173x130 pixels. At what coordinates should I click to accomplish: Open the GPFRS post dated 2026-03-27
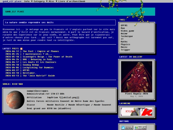tap(26, 70)
